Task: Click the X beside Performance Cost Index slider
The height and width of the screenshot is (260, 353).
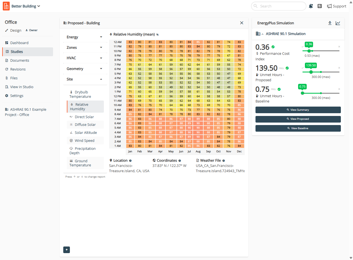Action: 339,47
